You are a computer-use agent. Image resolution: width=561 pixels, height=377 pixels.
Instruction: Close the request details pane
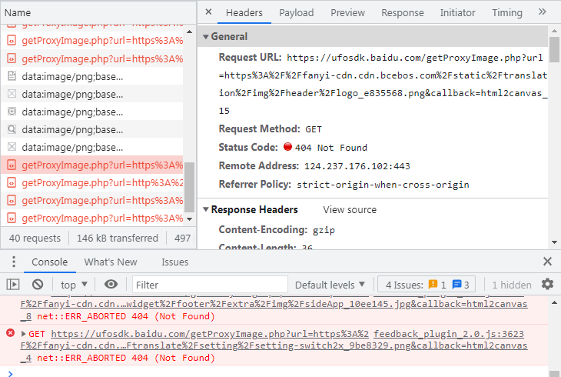(x=209, y=12)
